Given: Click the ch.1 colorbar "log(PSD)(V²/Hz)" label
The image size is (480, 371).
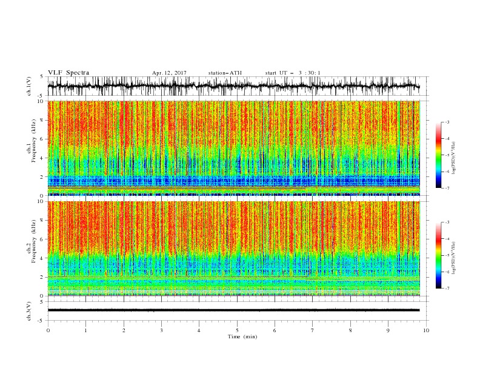Looking at the screenshot, I should (x=454, y=158).
